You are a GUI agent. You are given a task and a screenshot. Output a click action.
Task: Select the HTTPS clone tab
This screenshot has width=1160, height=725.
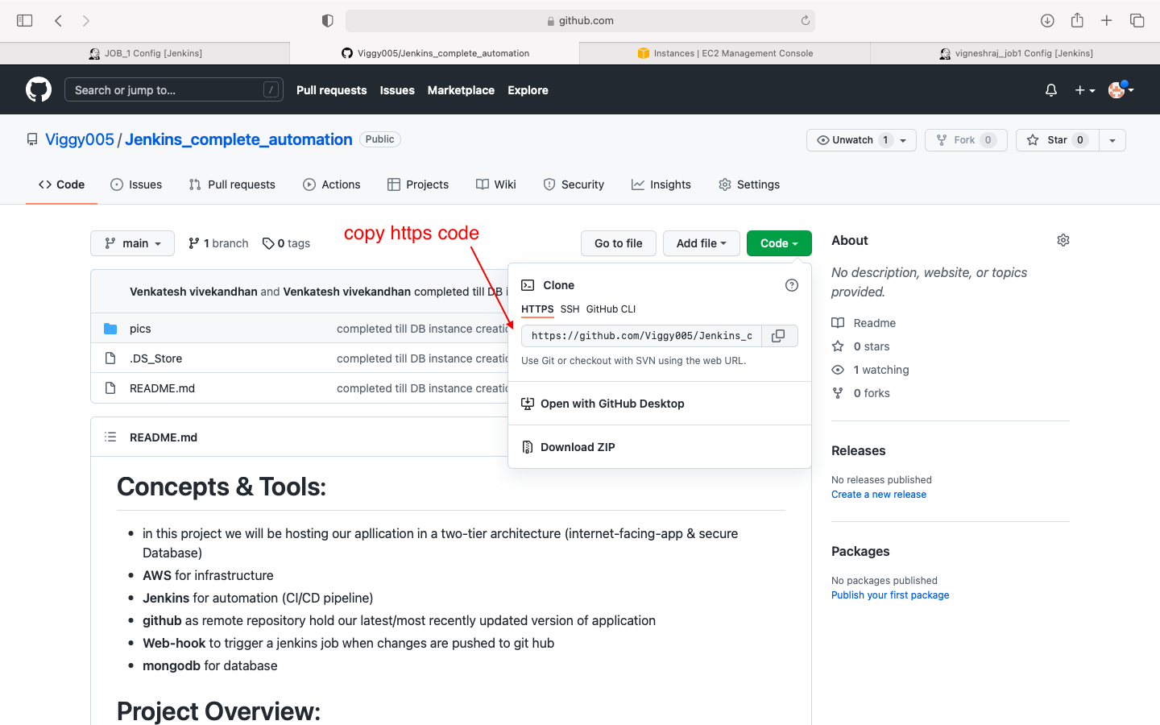click(x=537, y=309)
